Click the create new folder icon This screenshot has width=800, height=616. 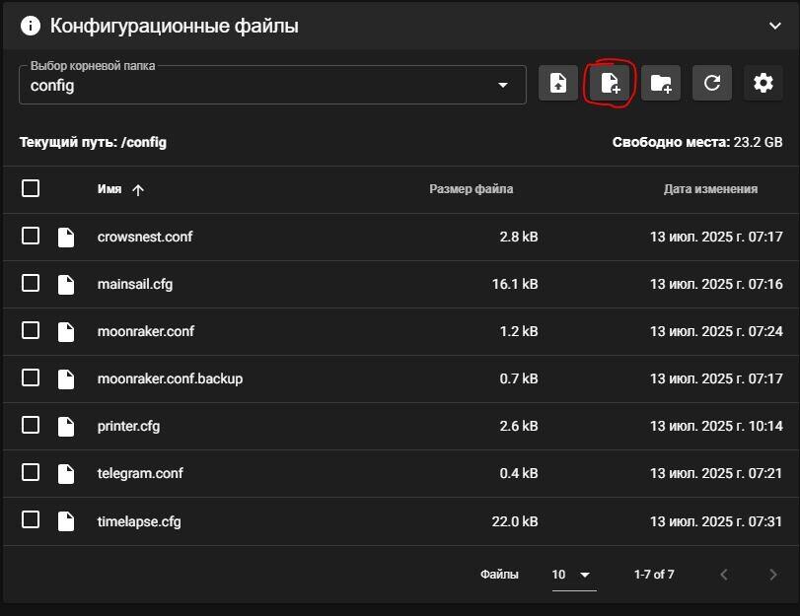[660, 83]
